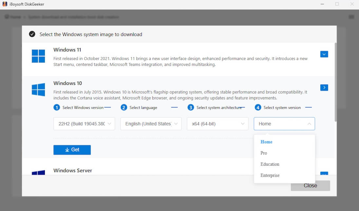The image size is (359, 211).
Task: Collapse the Windows 10 section arrow
Action: [324, 87]
